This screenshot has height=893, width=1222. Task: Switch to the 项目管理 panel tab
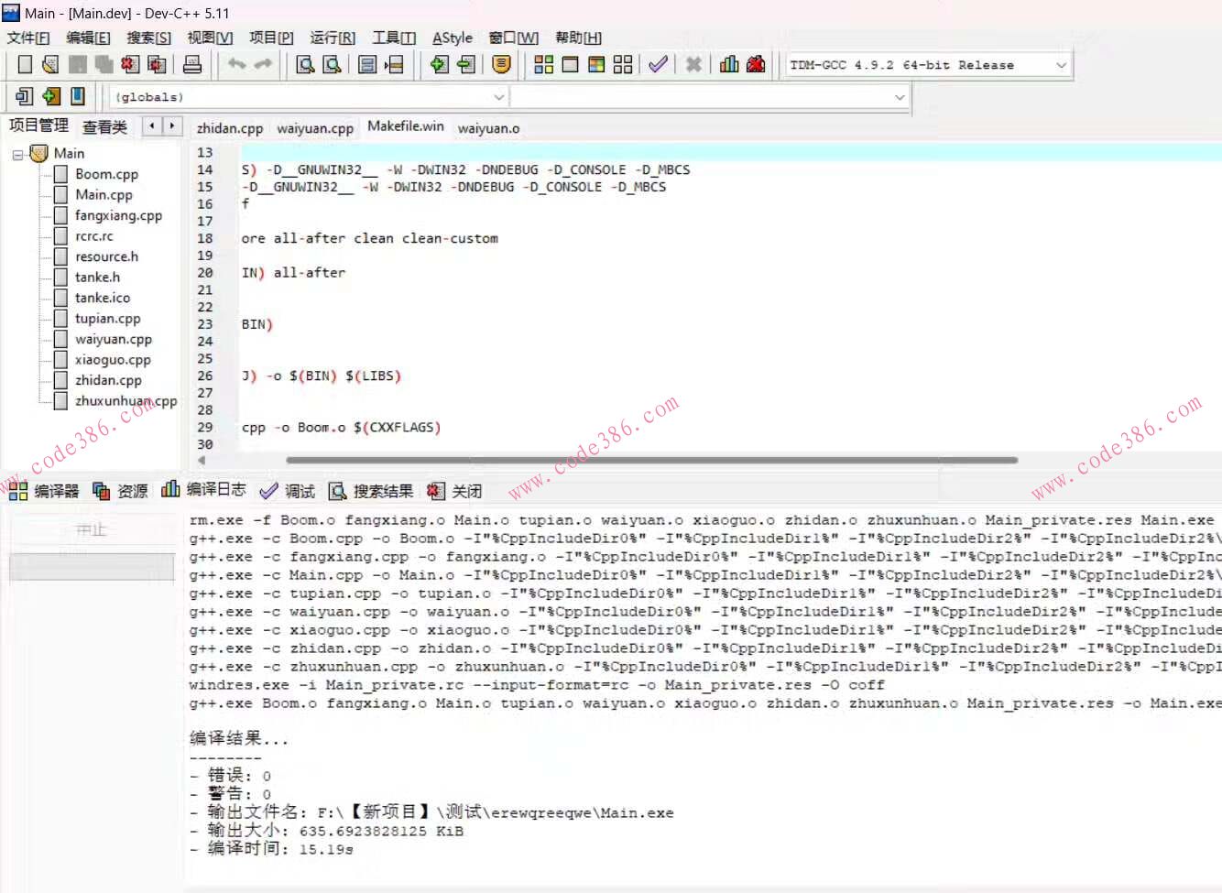tap(39, 125)
